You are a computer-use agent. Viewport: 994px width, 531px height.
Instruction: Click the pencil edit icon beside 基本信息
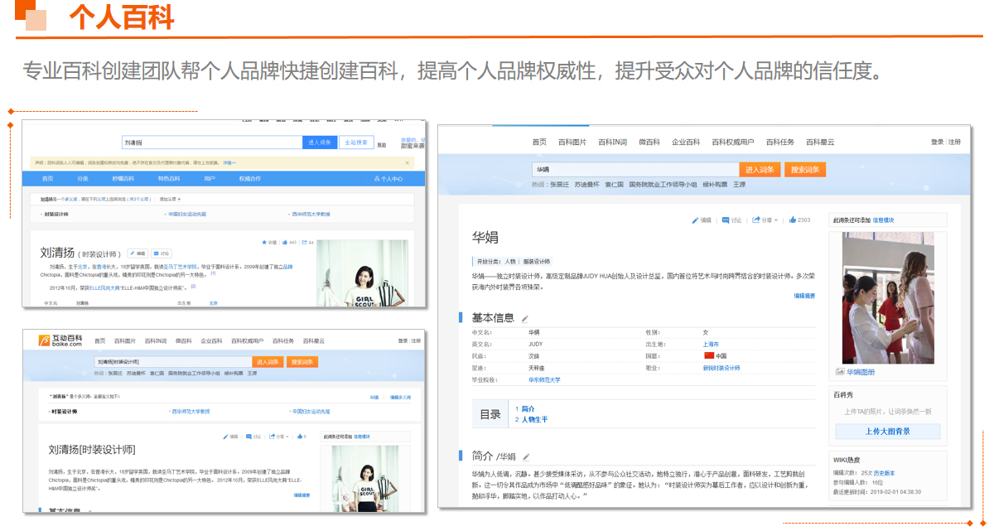tap(524, 319)
